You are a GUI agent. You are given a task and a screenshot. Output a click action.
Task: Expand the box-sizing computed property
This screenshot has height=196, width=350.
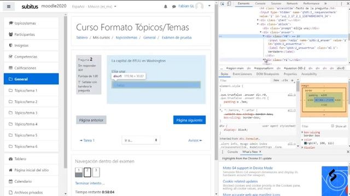coord(302,132)
